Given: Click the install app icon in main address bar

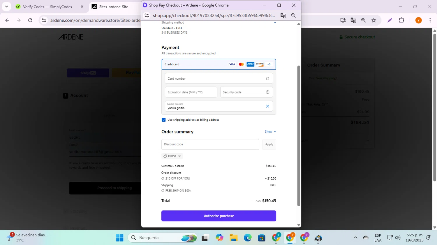Looking at the screenshot, I should click(x=343, y=20).
